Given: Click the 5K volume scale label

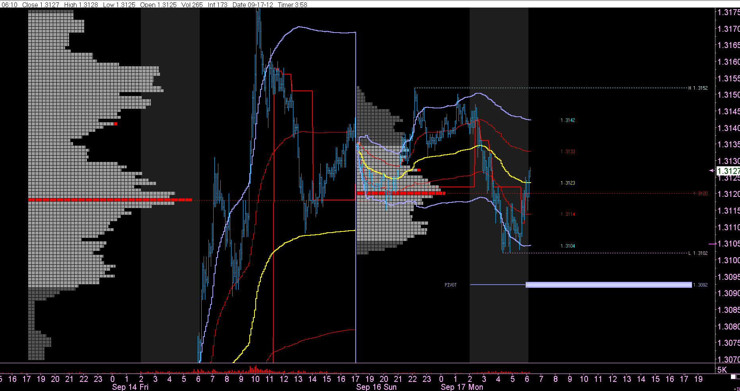Looking at the screenshot, I should click(x=722, y=370).
